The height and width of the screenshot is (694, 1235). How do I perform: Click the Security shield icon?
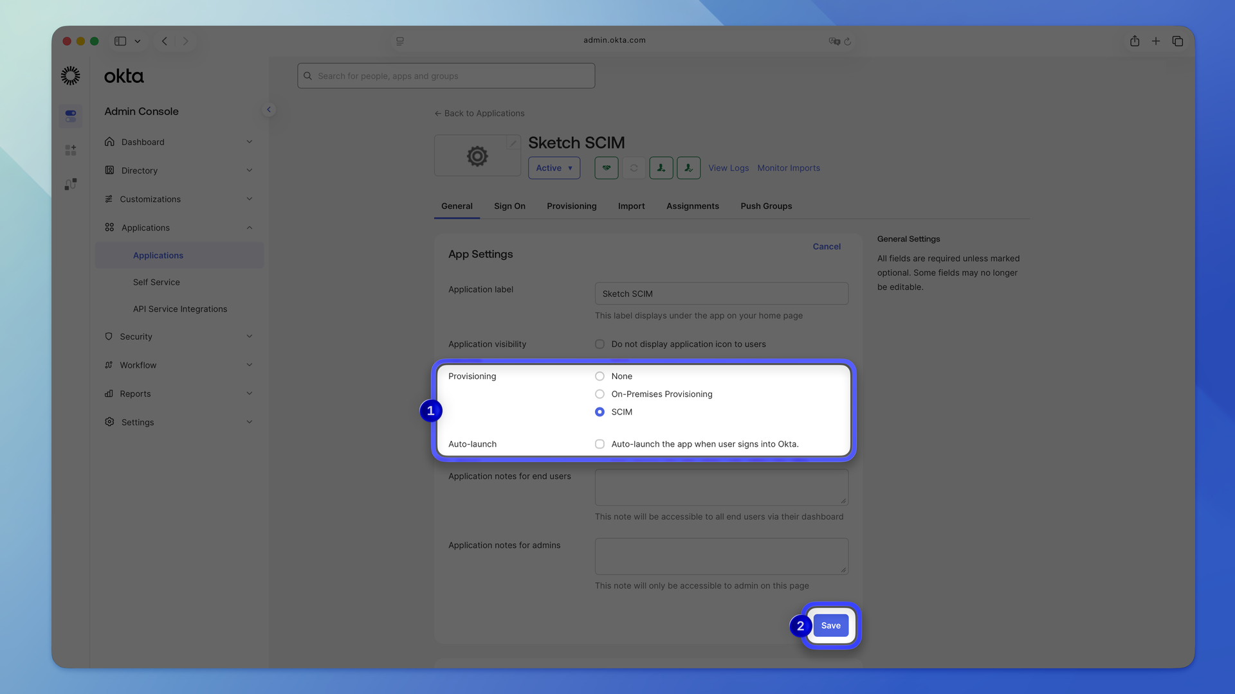[x=109, y=337]
